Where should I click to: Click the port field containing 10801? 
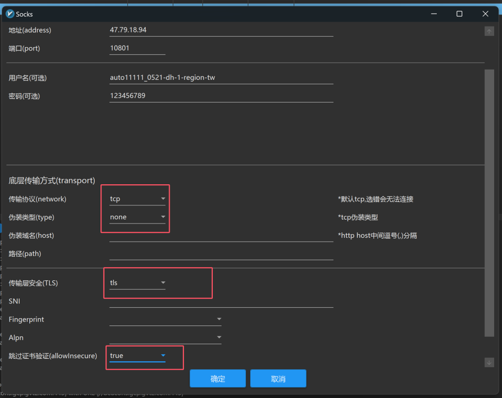click(x=137, y=49)
